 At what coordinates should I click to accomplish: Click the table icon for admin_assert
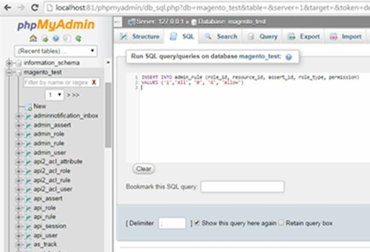28,125
